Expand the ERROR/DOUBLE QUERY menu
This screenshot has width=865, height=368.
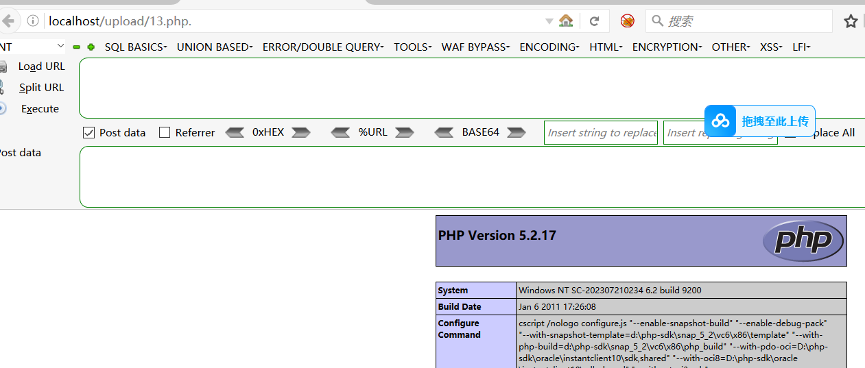(x=323, y=47)
